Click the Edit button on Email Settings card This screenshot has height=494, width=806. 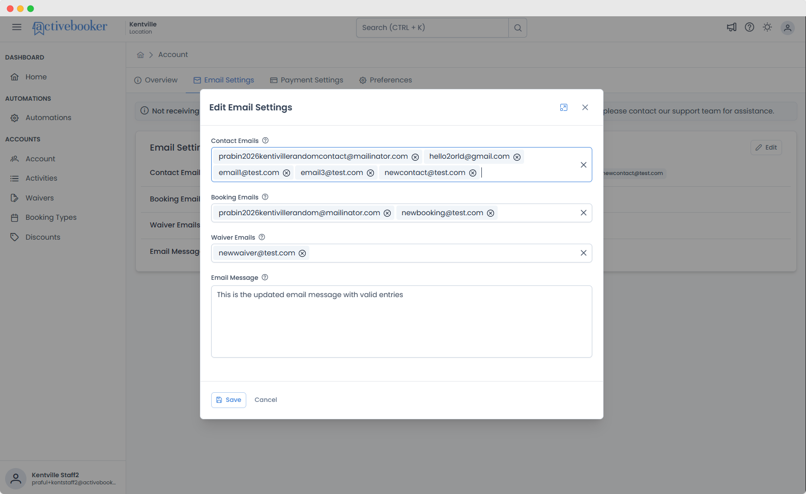tap(766, 148)
